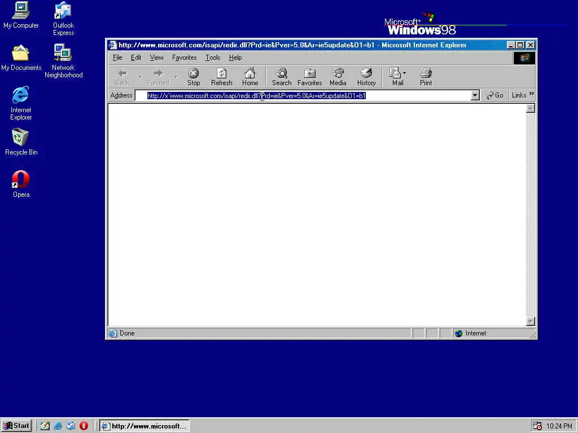Click the Task Scheduler tray icon

tap(537, 426)
